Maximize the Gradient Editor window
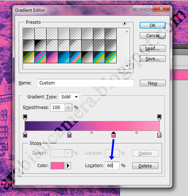This screenshot has width=188, height=196. point(148,8)
